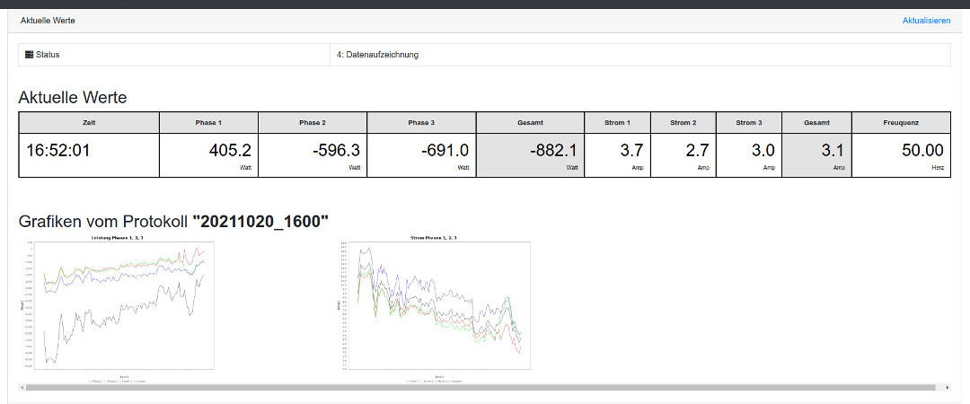970x404 pixels.
Task: Select the '4: Datenaufzeichnung' status cell
Action: coord(377,55)
